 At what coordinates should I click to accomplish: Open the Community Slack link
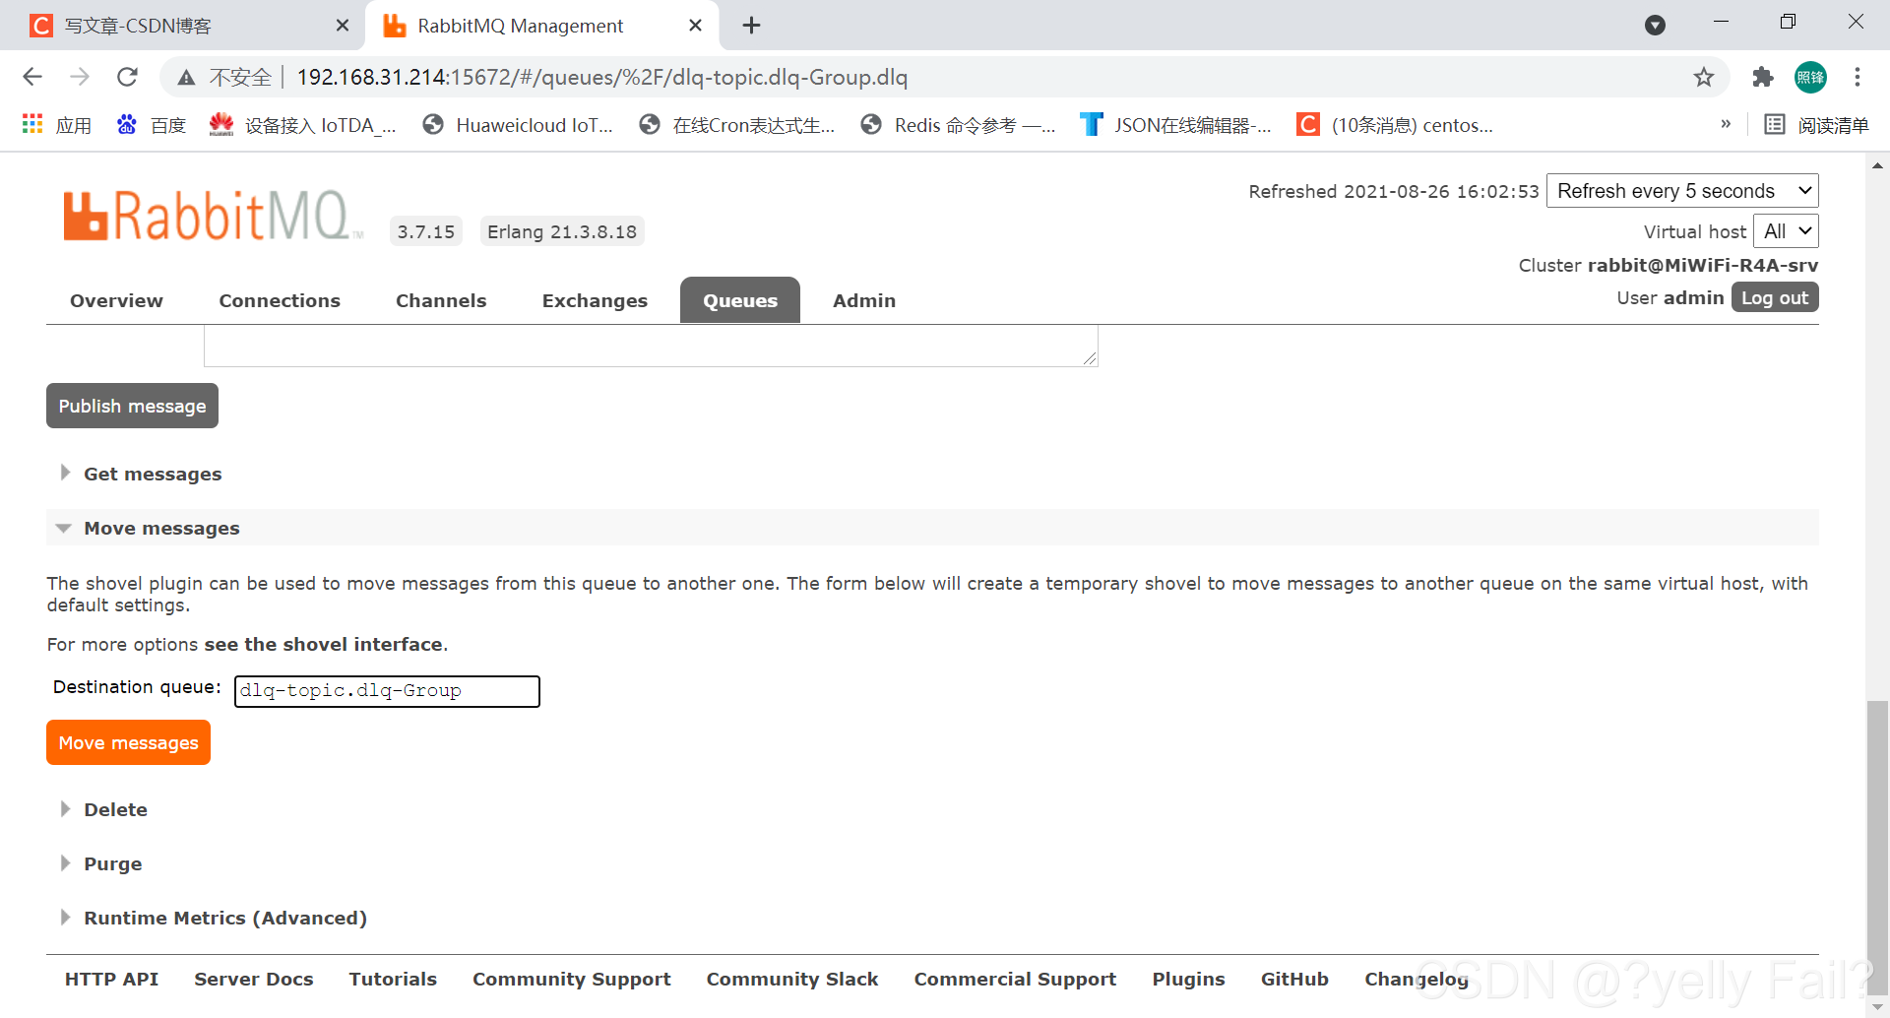point(791,979)
